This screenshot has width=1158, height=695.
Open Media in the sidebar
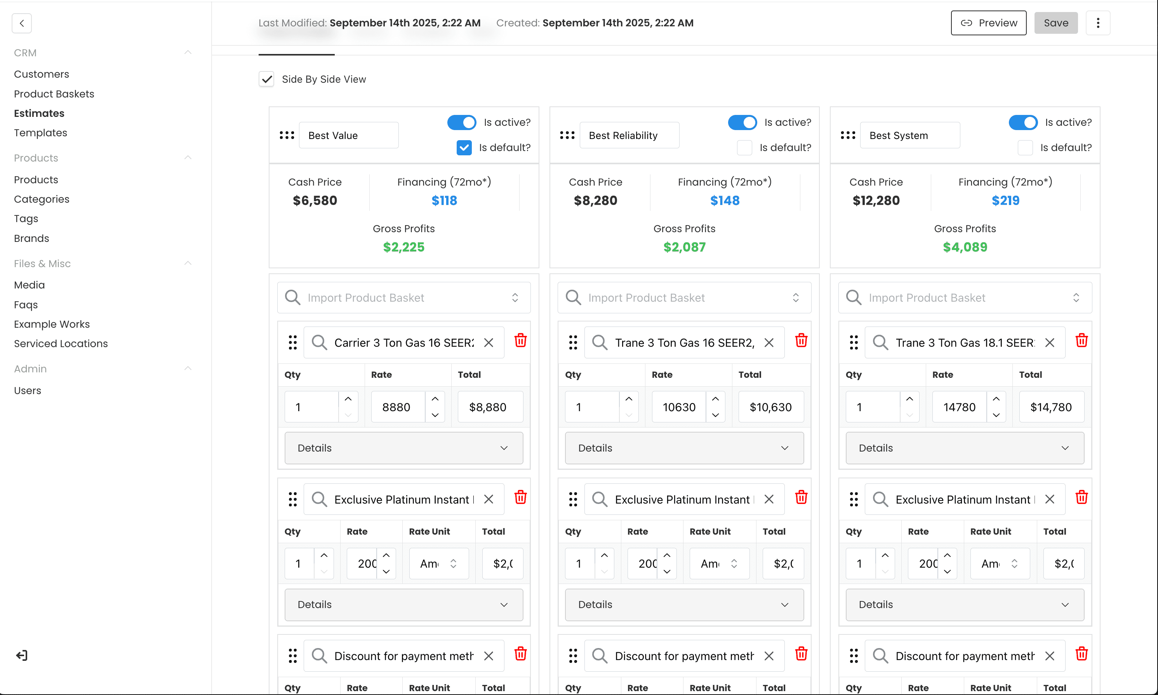tap(29, 285)
